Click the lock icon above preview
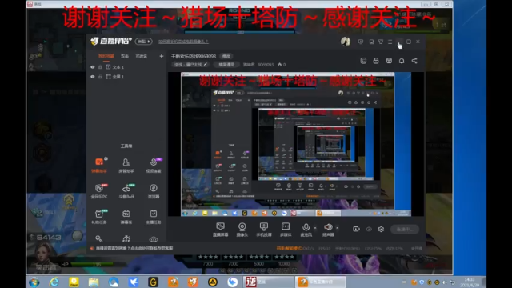 (x=376, y=61)
